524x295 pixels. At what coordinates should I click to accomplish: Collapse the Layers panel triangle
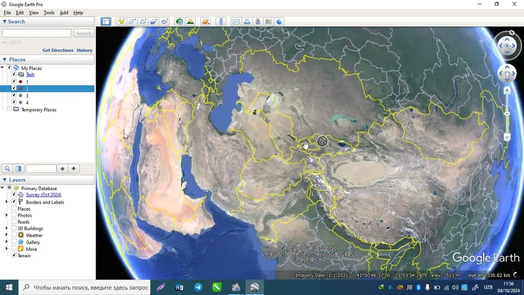tap(5, 180)
